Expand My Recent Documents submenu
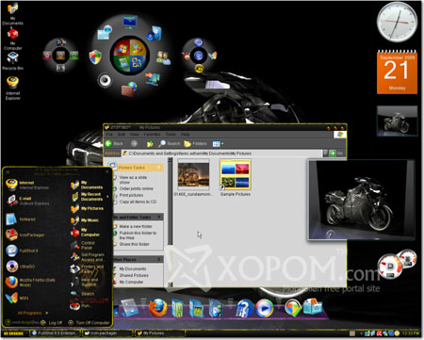This screenshot has height=340, width=424. coord(90,197)
